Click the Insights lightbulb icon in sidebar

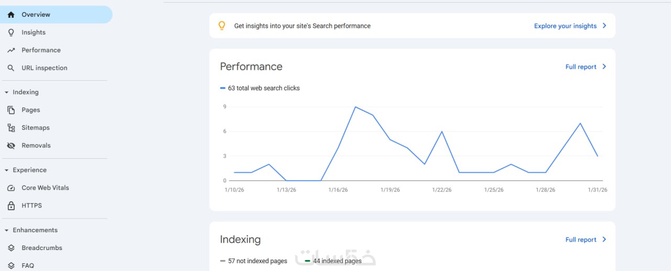tap(11, 32)
